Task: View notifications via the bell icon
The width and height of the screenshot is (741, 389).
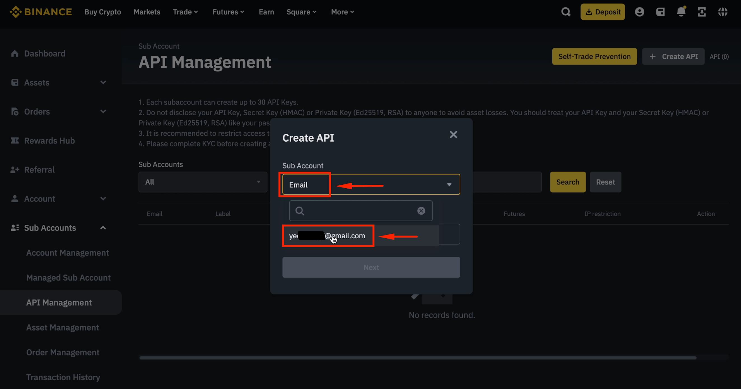Action: click(681, 12)
